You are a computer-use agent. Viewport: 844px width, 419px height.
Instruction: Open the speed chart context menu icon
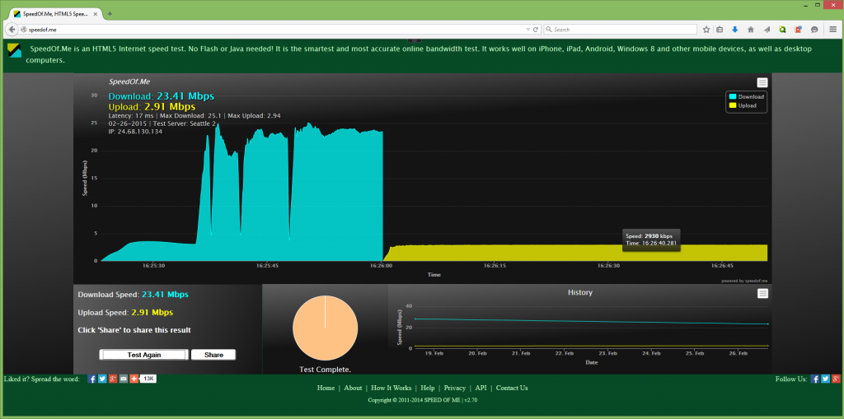coord(762,82)
